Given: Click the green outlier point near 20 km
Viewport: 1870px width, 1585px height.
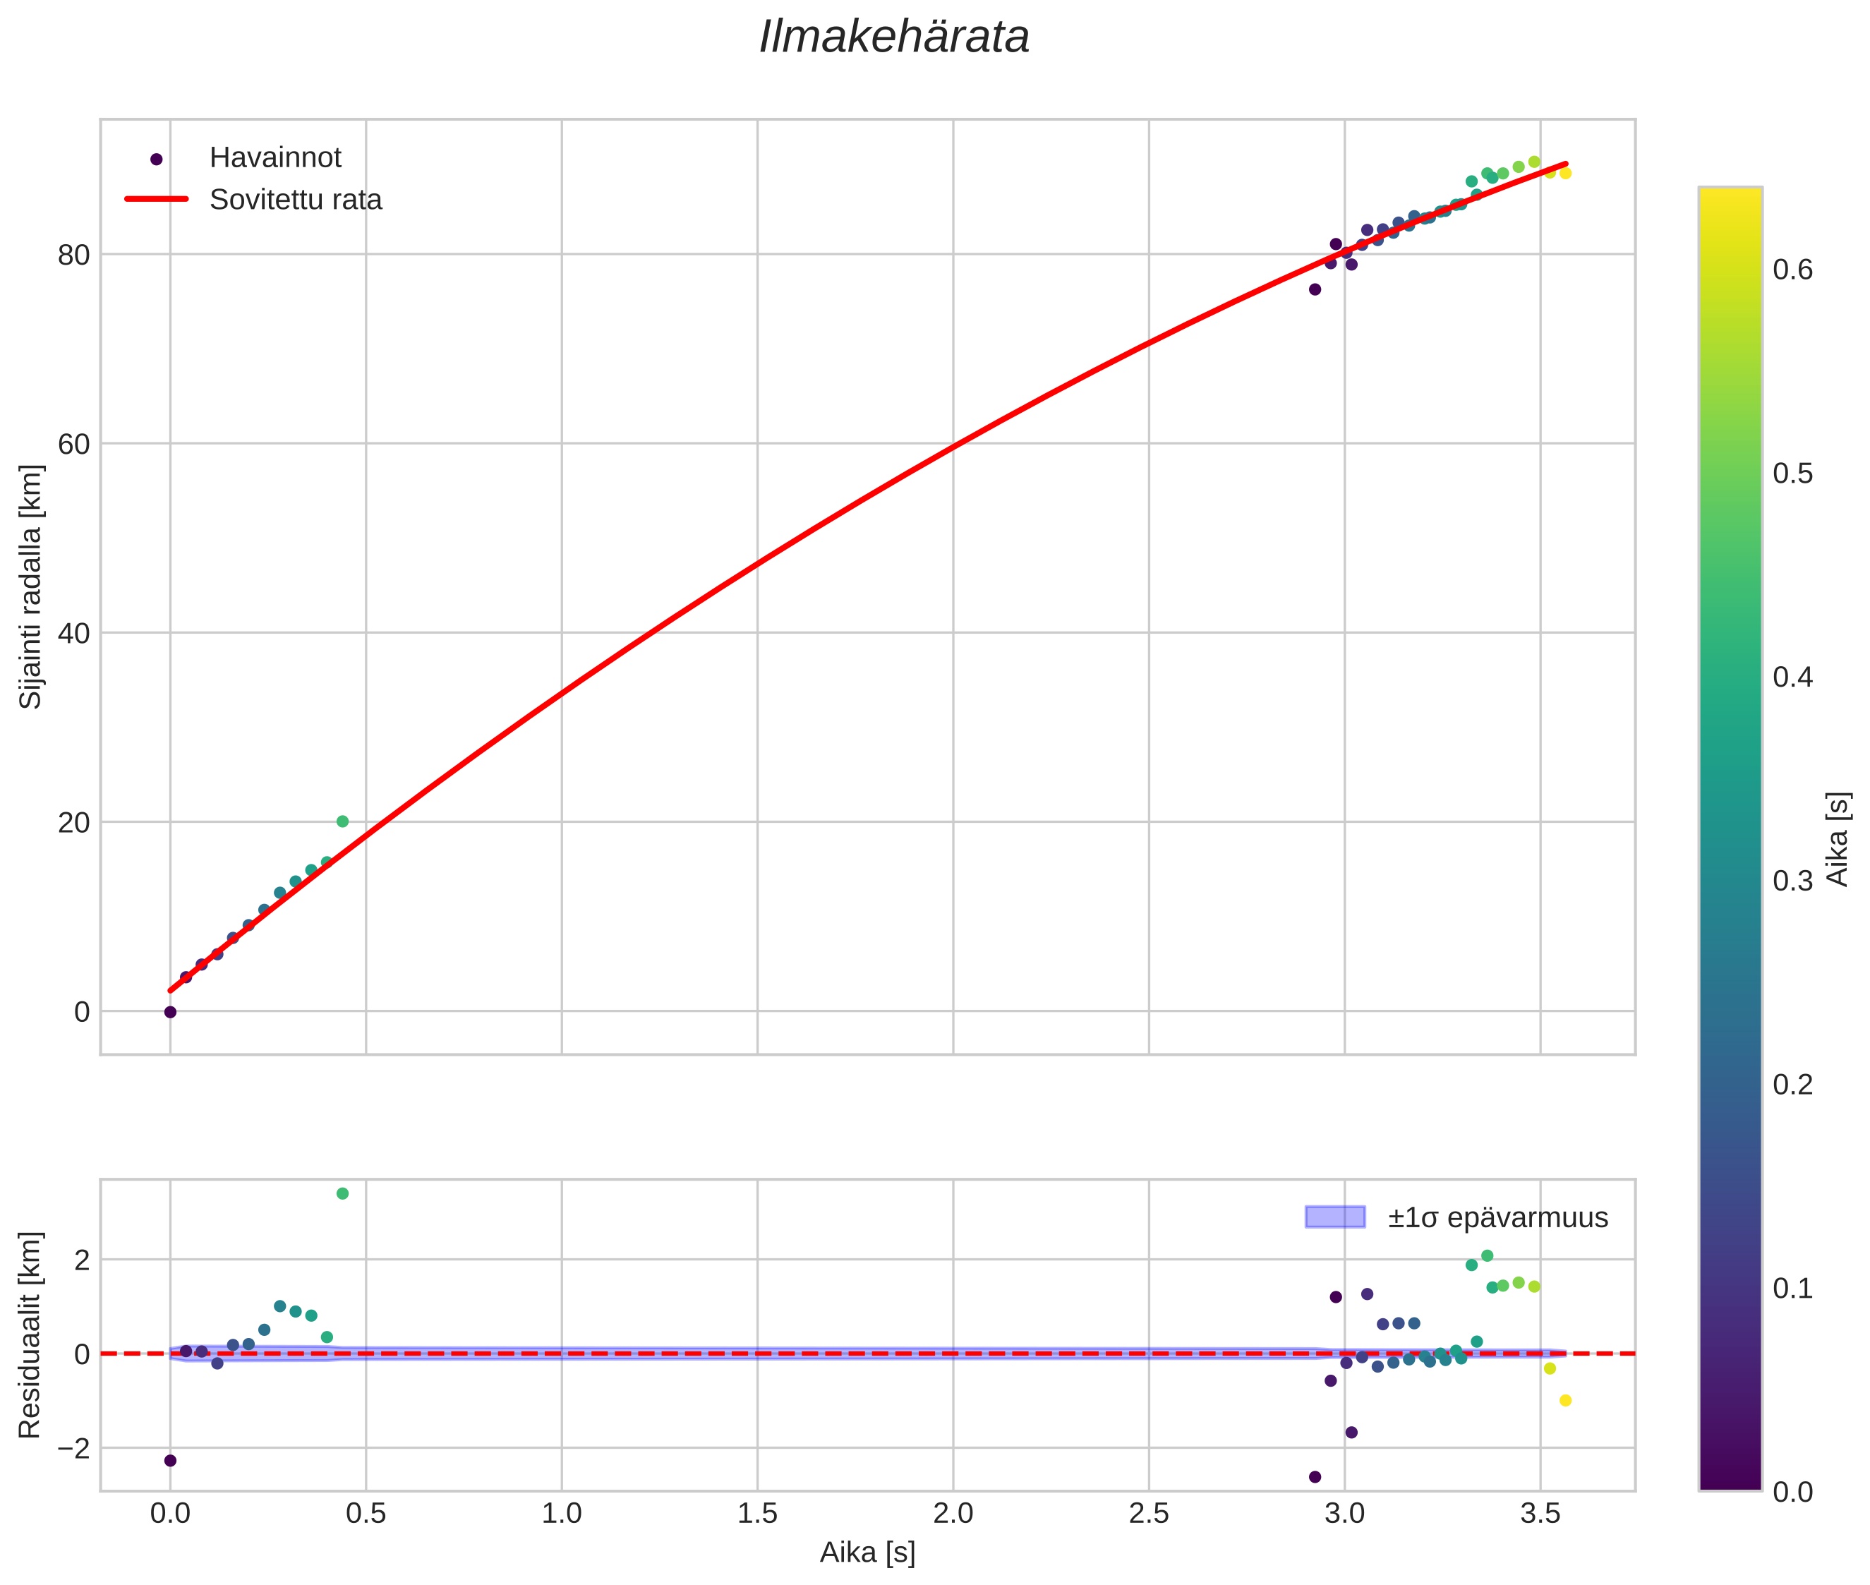Looking at the screenshot, I should tap(342, 821).
